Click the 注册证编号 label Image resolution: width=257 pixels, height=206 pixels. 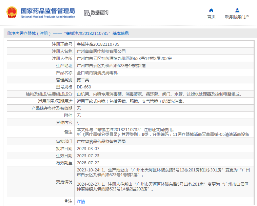point(62,44)
